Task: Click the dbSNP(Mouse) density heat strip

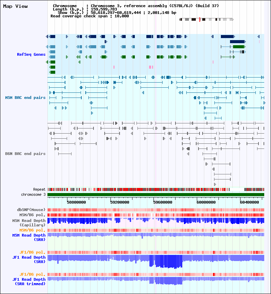Action: [x=156, y=210]
